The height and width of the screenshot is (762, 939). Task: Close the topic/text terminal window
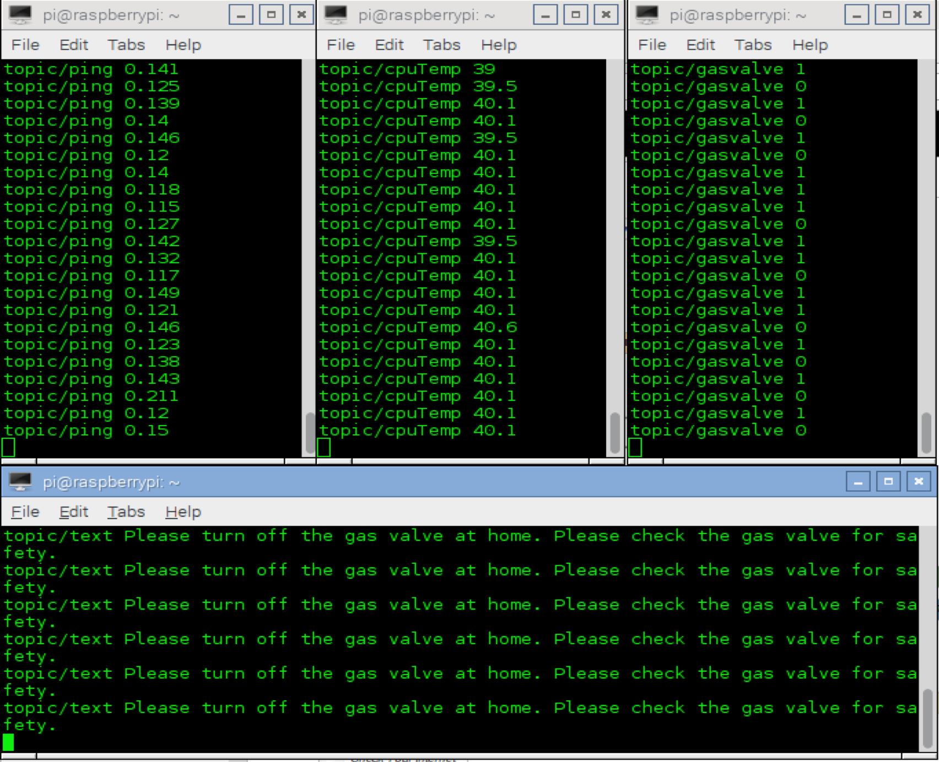point(919,482)
